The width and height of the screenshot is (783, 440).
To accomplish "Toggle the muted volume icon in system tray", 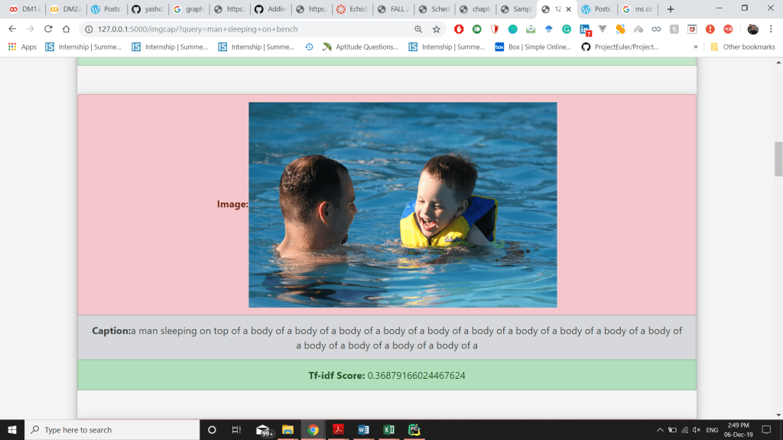I will click(697, 430).
